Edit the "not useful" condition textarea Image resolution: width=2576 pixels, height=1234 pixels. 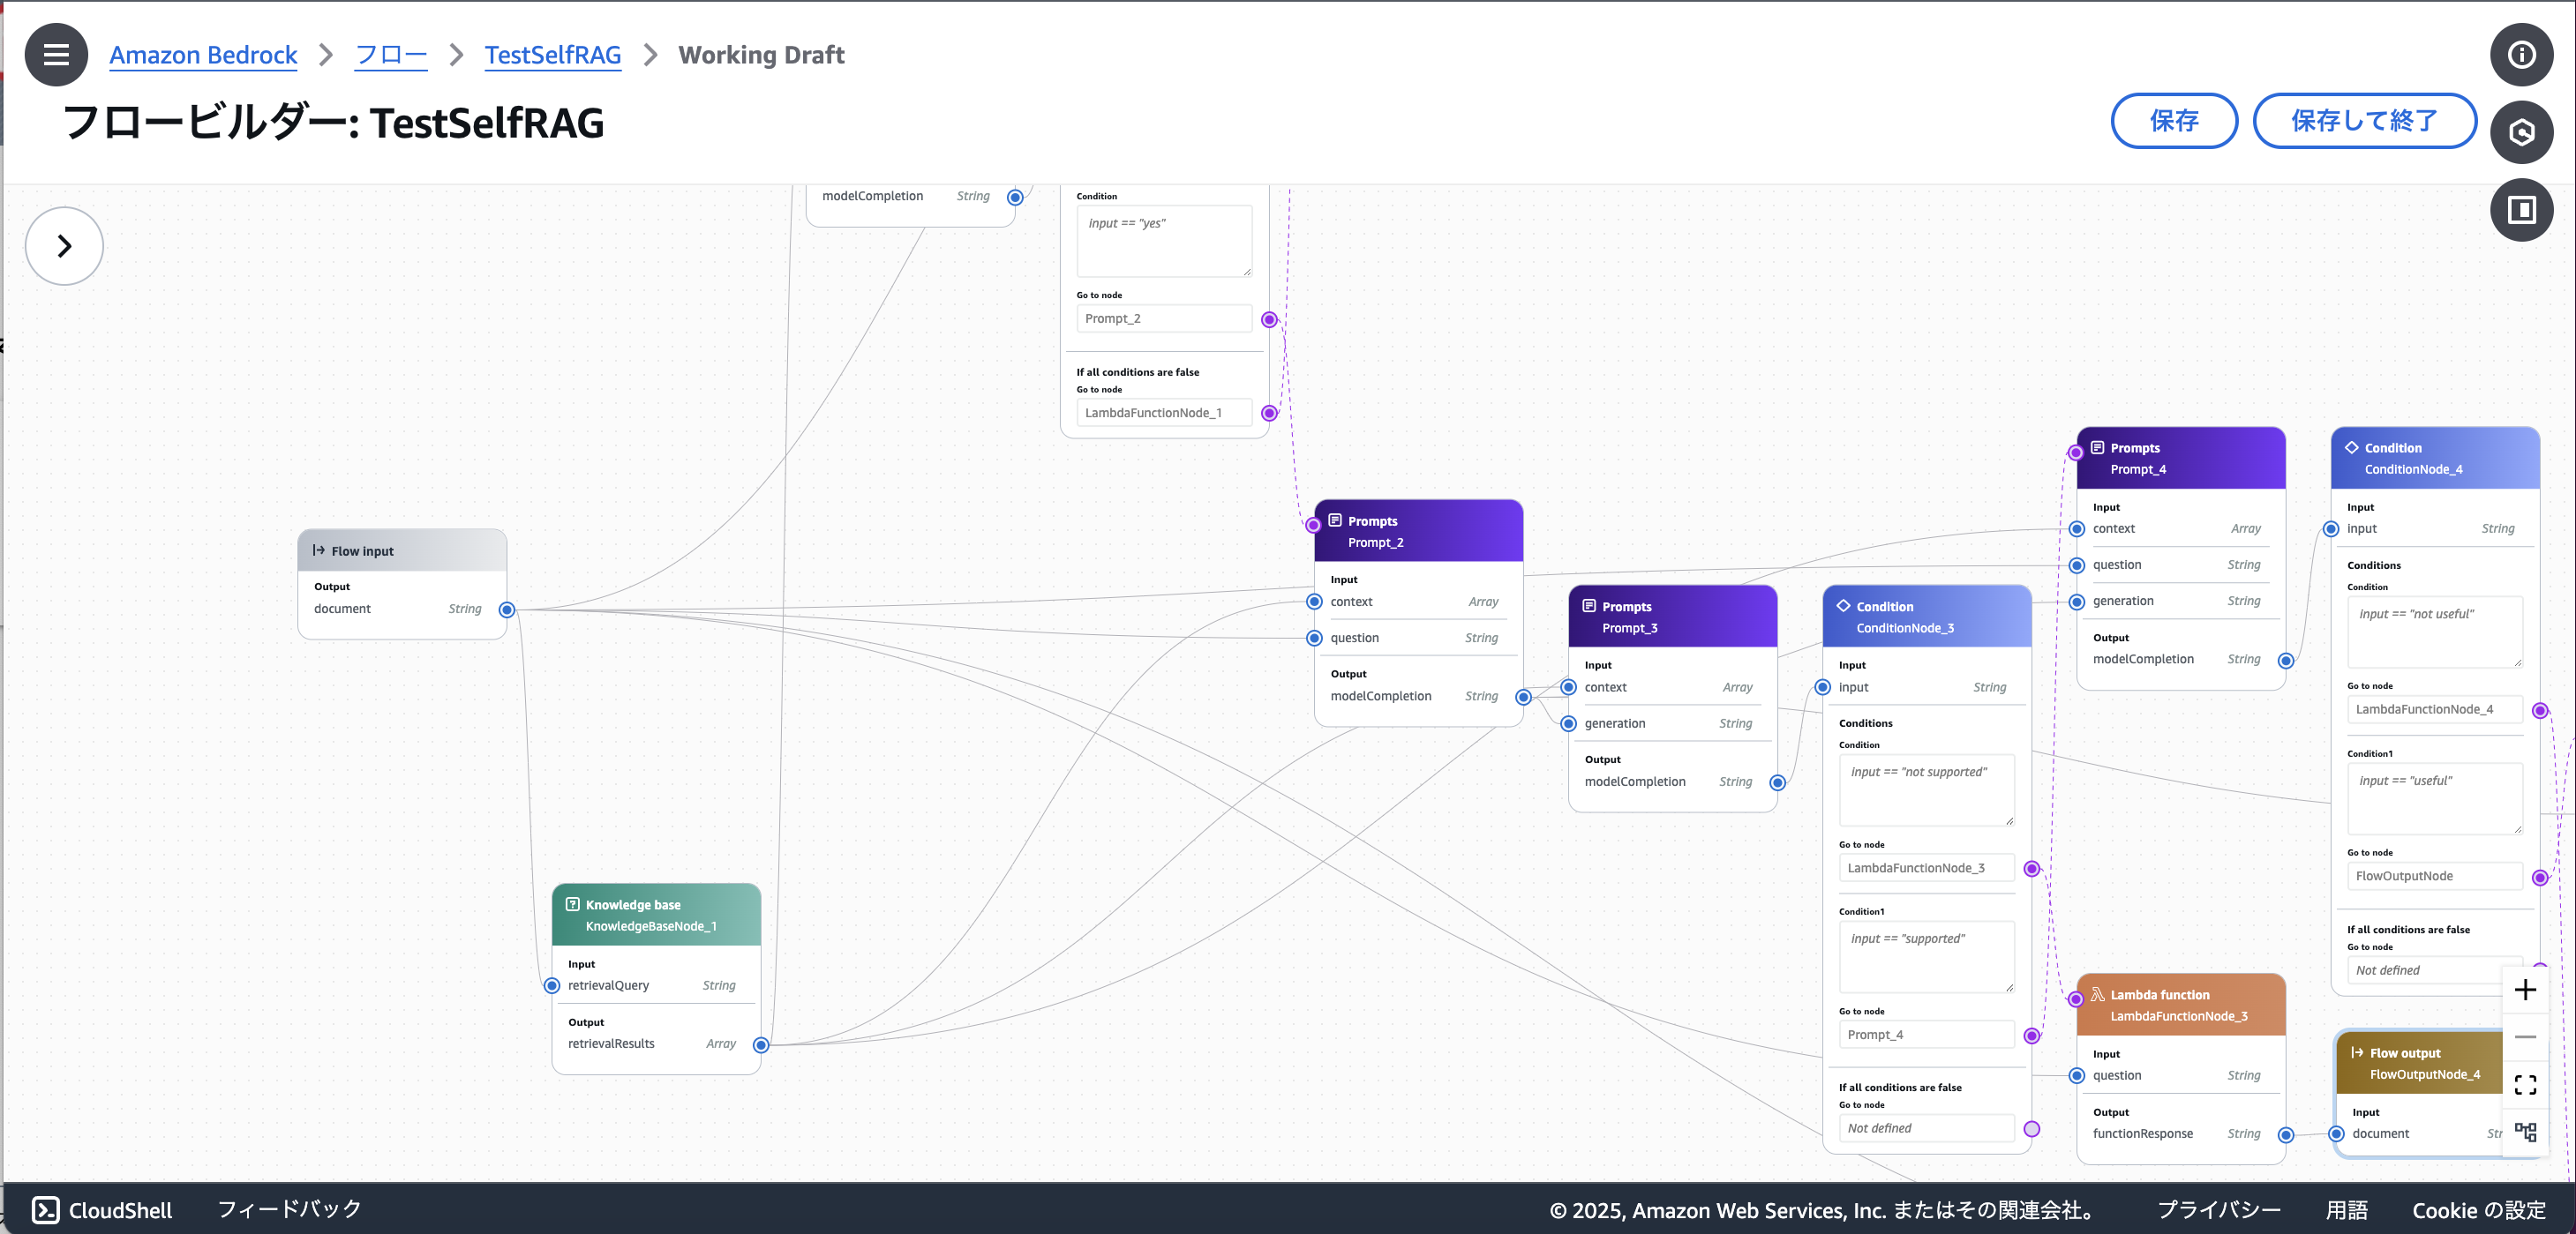(2434, 632)
